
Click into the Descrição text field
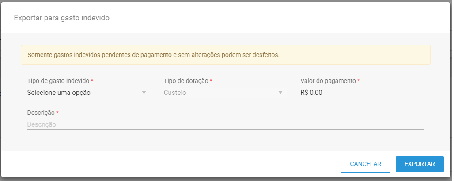tap(225, 124)
